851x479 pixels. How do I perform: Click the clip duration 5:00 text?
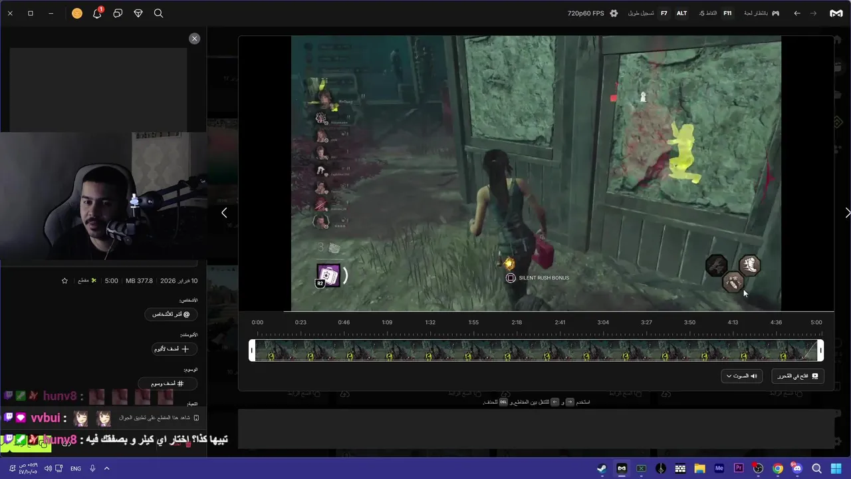[x=111, y=281]
